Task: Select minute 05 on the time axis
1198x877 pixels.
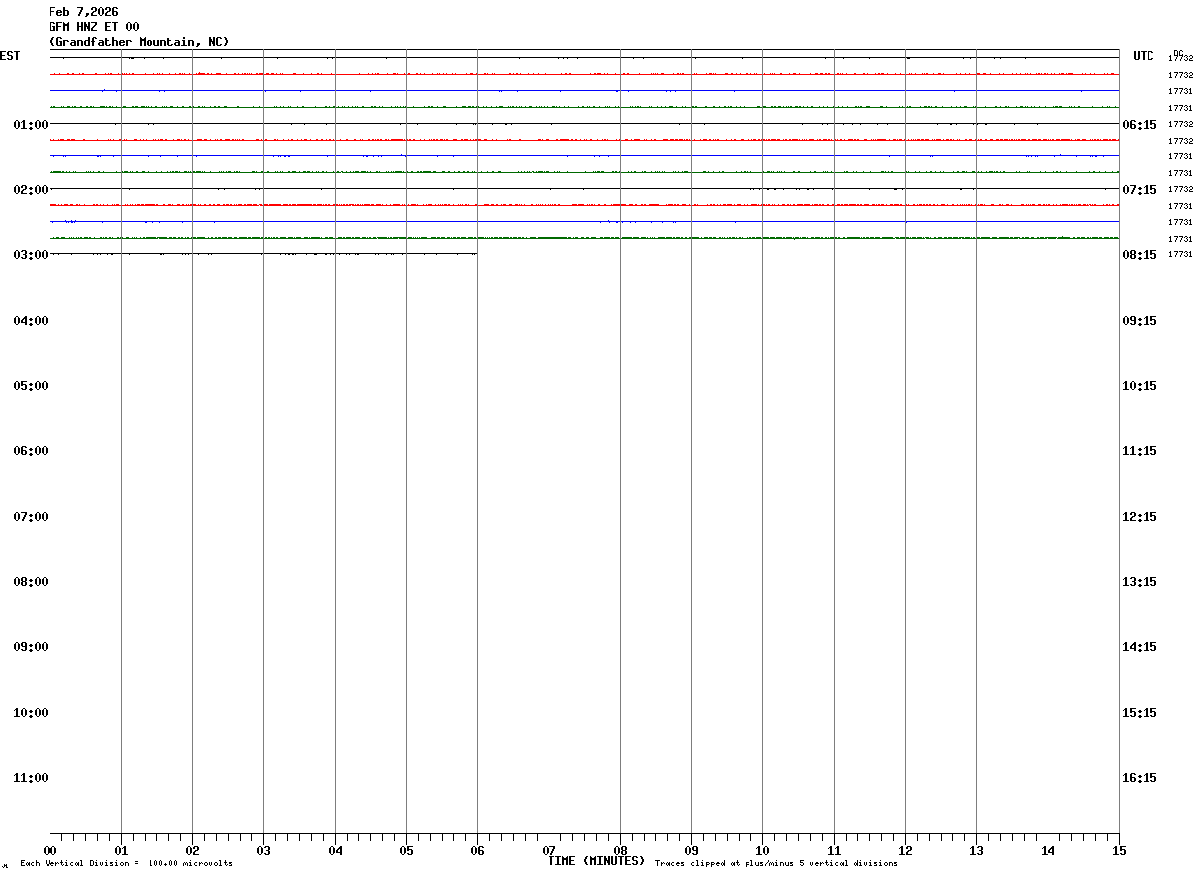Action: pyautogui.click(x=406, y=850)
